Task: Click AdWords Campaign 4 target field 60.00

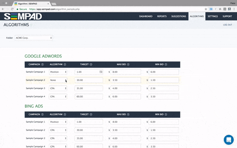Action: pos(89,97)
